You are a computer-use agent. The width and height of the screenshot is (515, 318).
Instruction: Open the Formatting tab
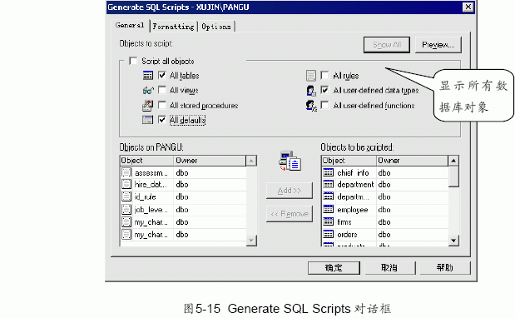pos(173,27)
